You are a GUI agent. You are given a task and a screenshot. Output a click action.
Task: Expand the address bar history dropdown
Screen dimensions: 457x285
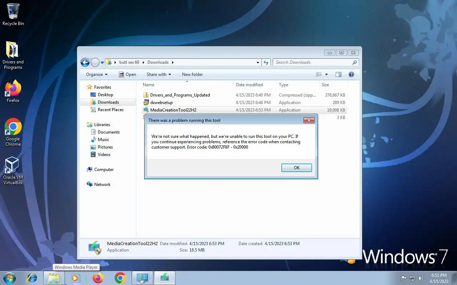[x=258, y=62]
